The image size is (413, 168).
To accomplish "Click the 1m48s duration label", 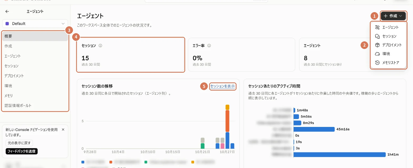I will (x=302, y=110).
